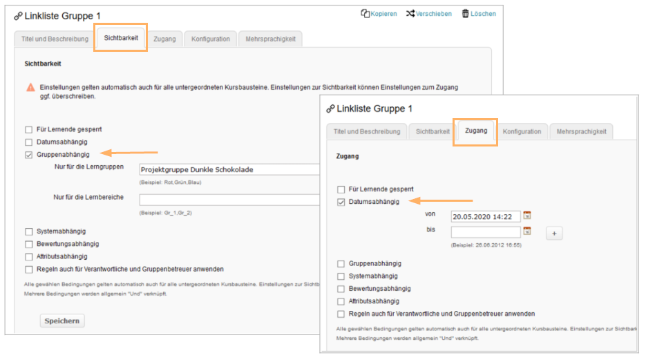The image size is (646, 360).
Task: Click the warning triangle icon
Action: point(30,88)
